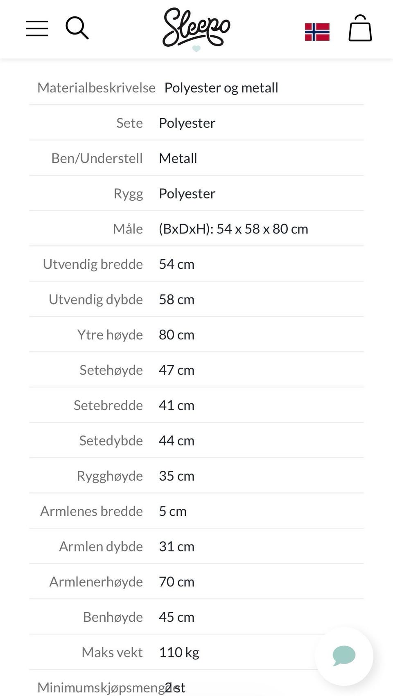
Task: Open the shopping bag
Action: (360, 28)
